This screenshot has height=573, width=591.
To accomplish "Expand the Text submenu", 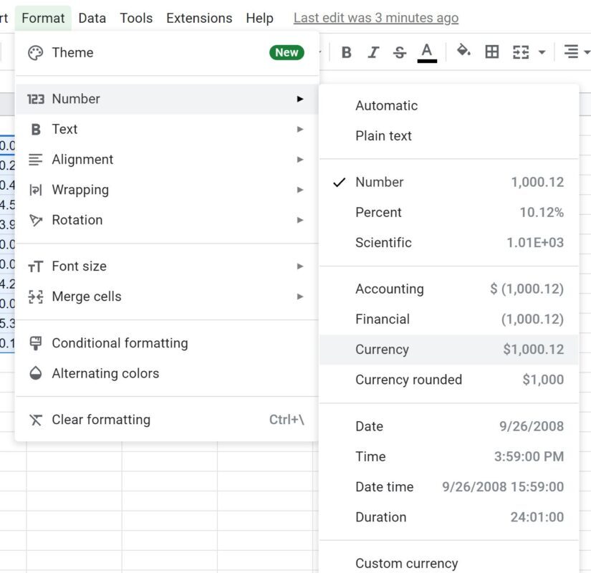I will tap(167, 130).
